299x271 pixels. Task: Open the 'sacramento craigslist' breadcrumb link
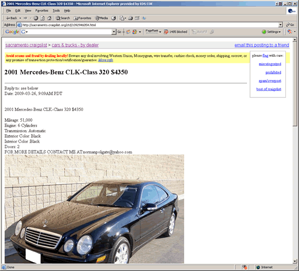26,45
